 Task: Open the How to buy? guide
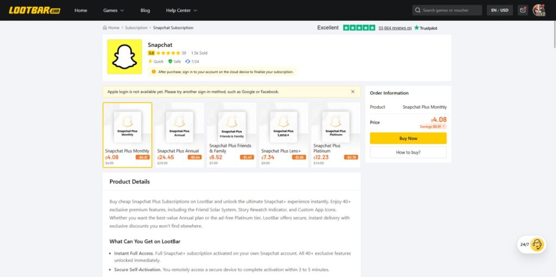(408, 152)
